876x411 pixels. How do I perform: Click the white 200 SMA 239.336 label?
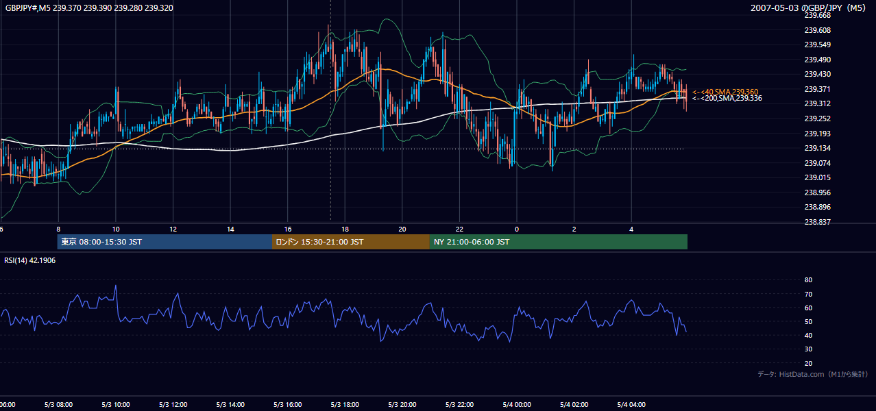point(727,99)
